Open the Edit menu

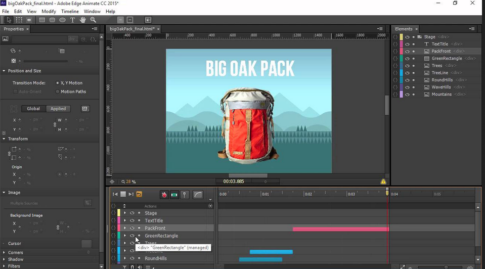(x=18, y=12)
